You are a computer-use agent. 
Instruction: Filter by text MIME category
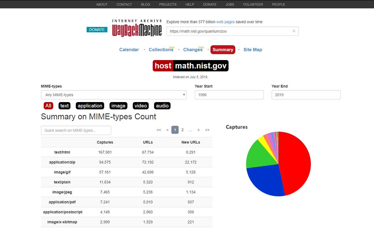(x=65, y=106)
